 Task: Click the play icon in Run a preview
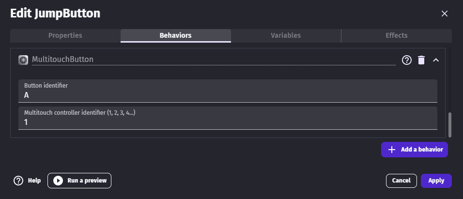[58, 181]
